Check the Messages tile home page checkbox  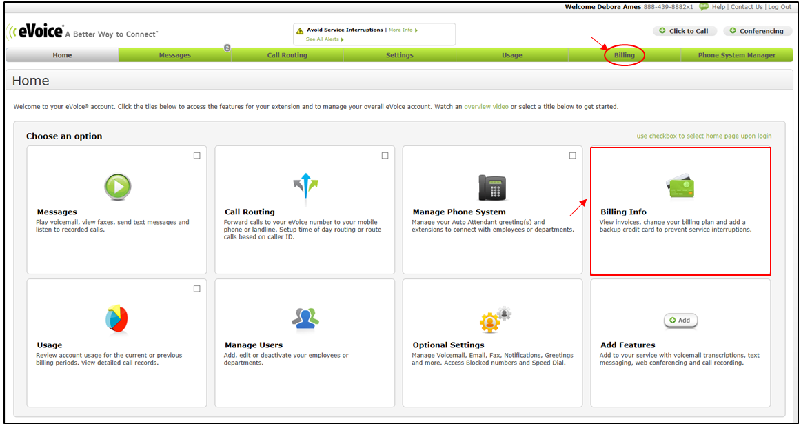196,156
